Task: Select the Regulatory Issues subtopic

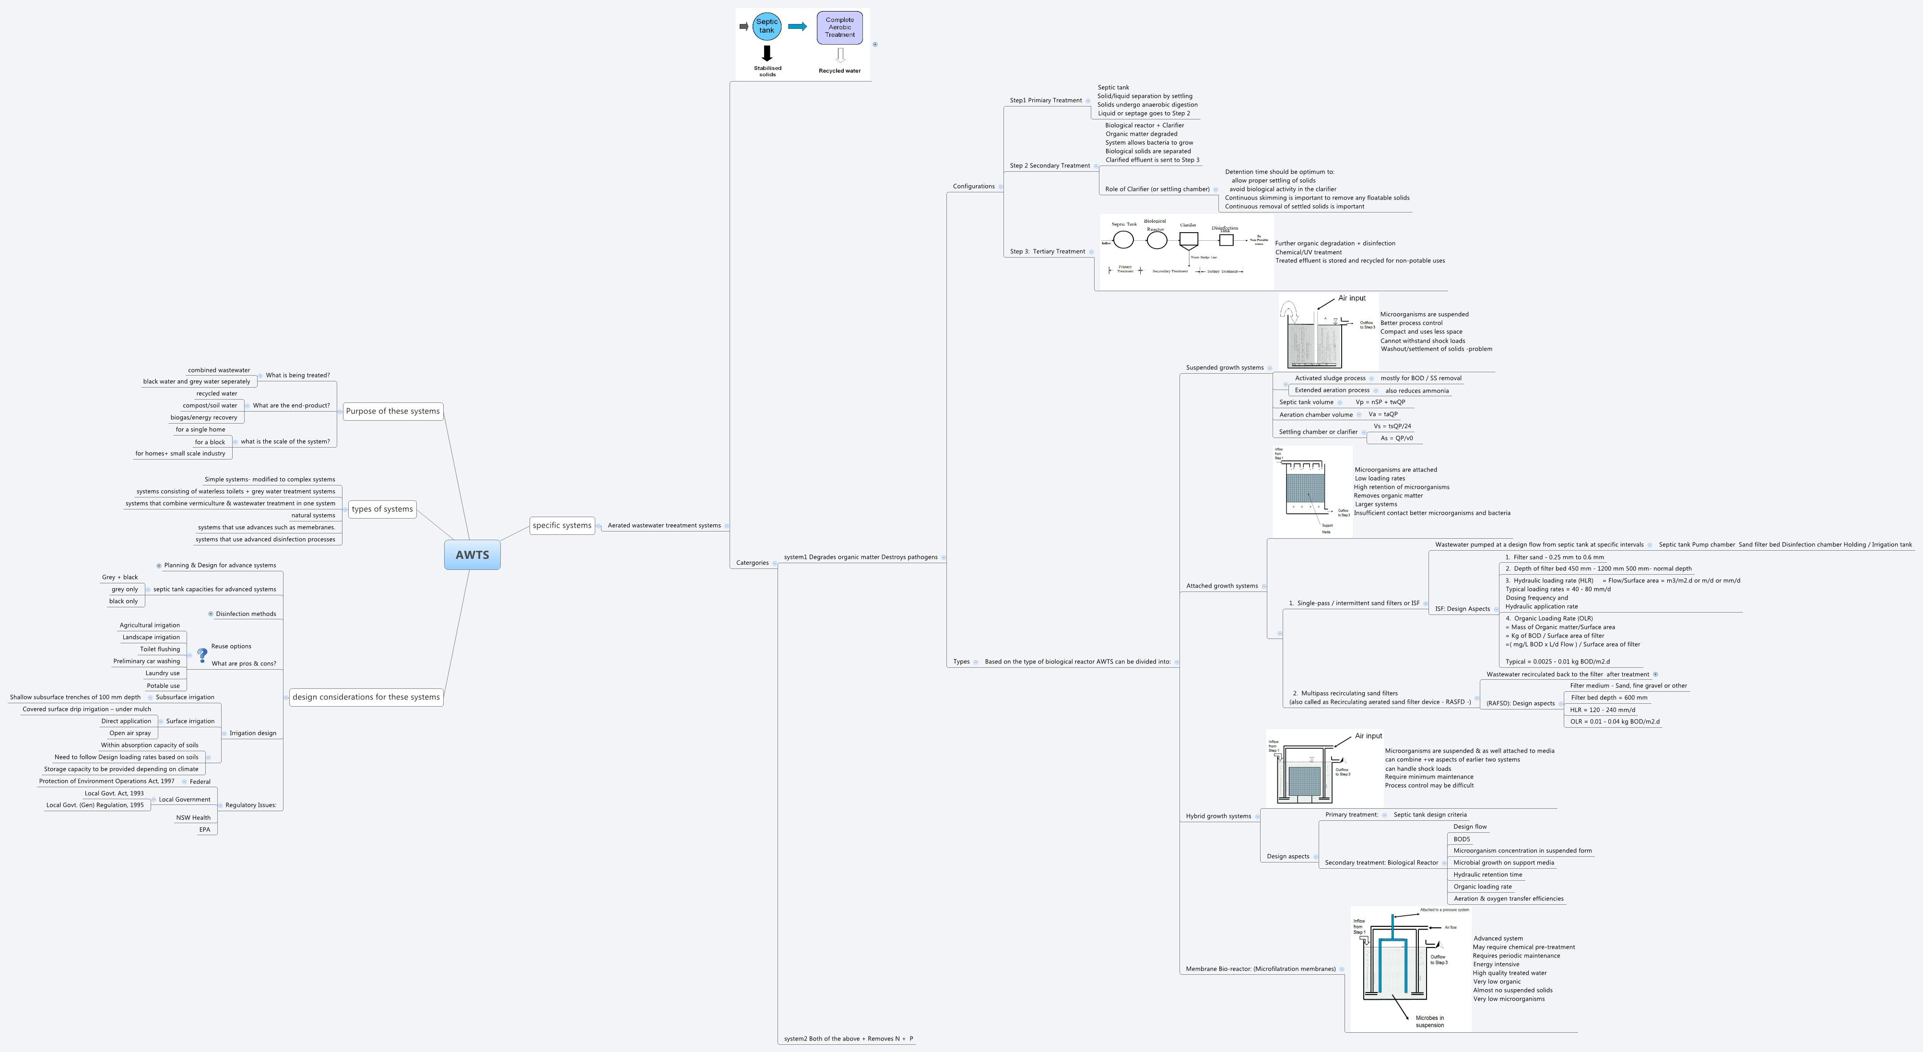Action: click(x=251, y=805)
